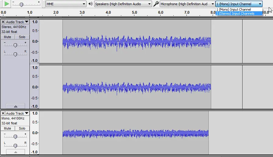Open the Microphone recording device dropdown
273x157 pixels.
[186, 4]
